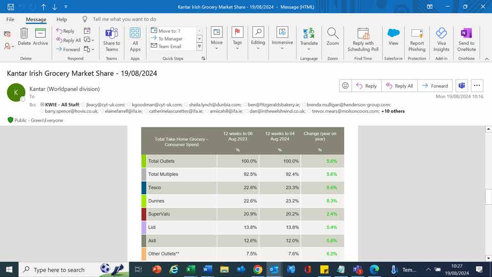Open the File menu

pos(10,19)
